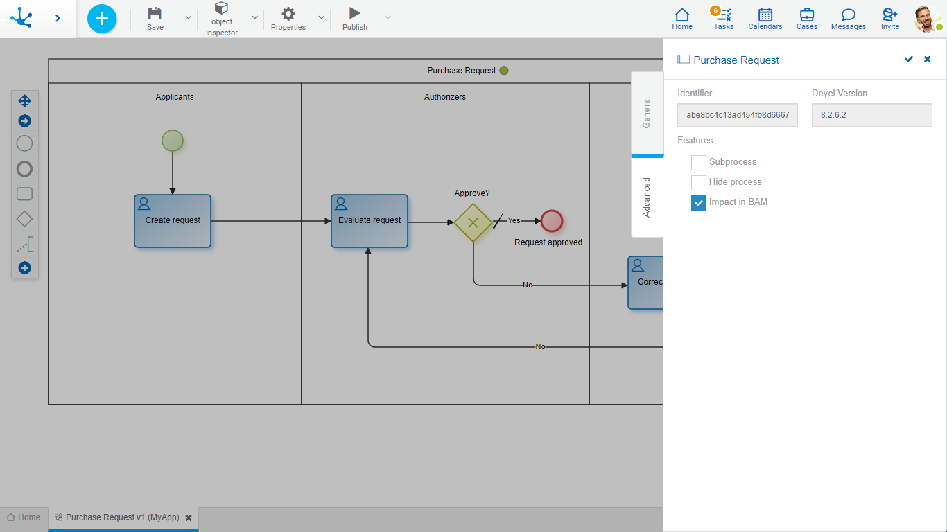Viewport: 947px width, 532px height.
Task: Click the Deyel logo icon
Action: pyautogui.click(x=21, y=18)
